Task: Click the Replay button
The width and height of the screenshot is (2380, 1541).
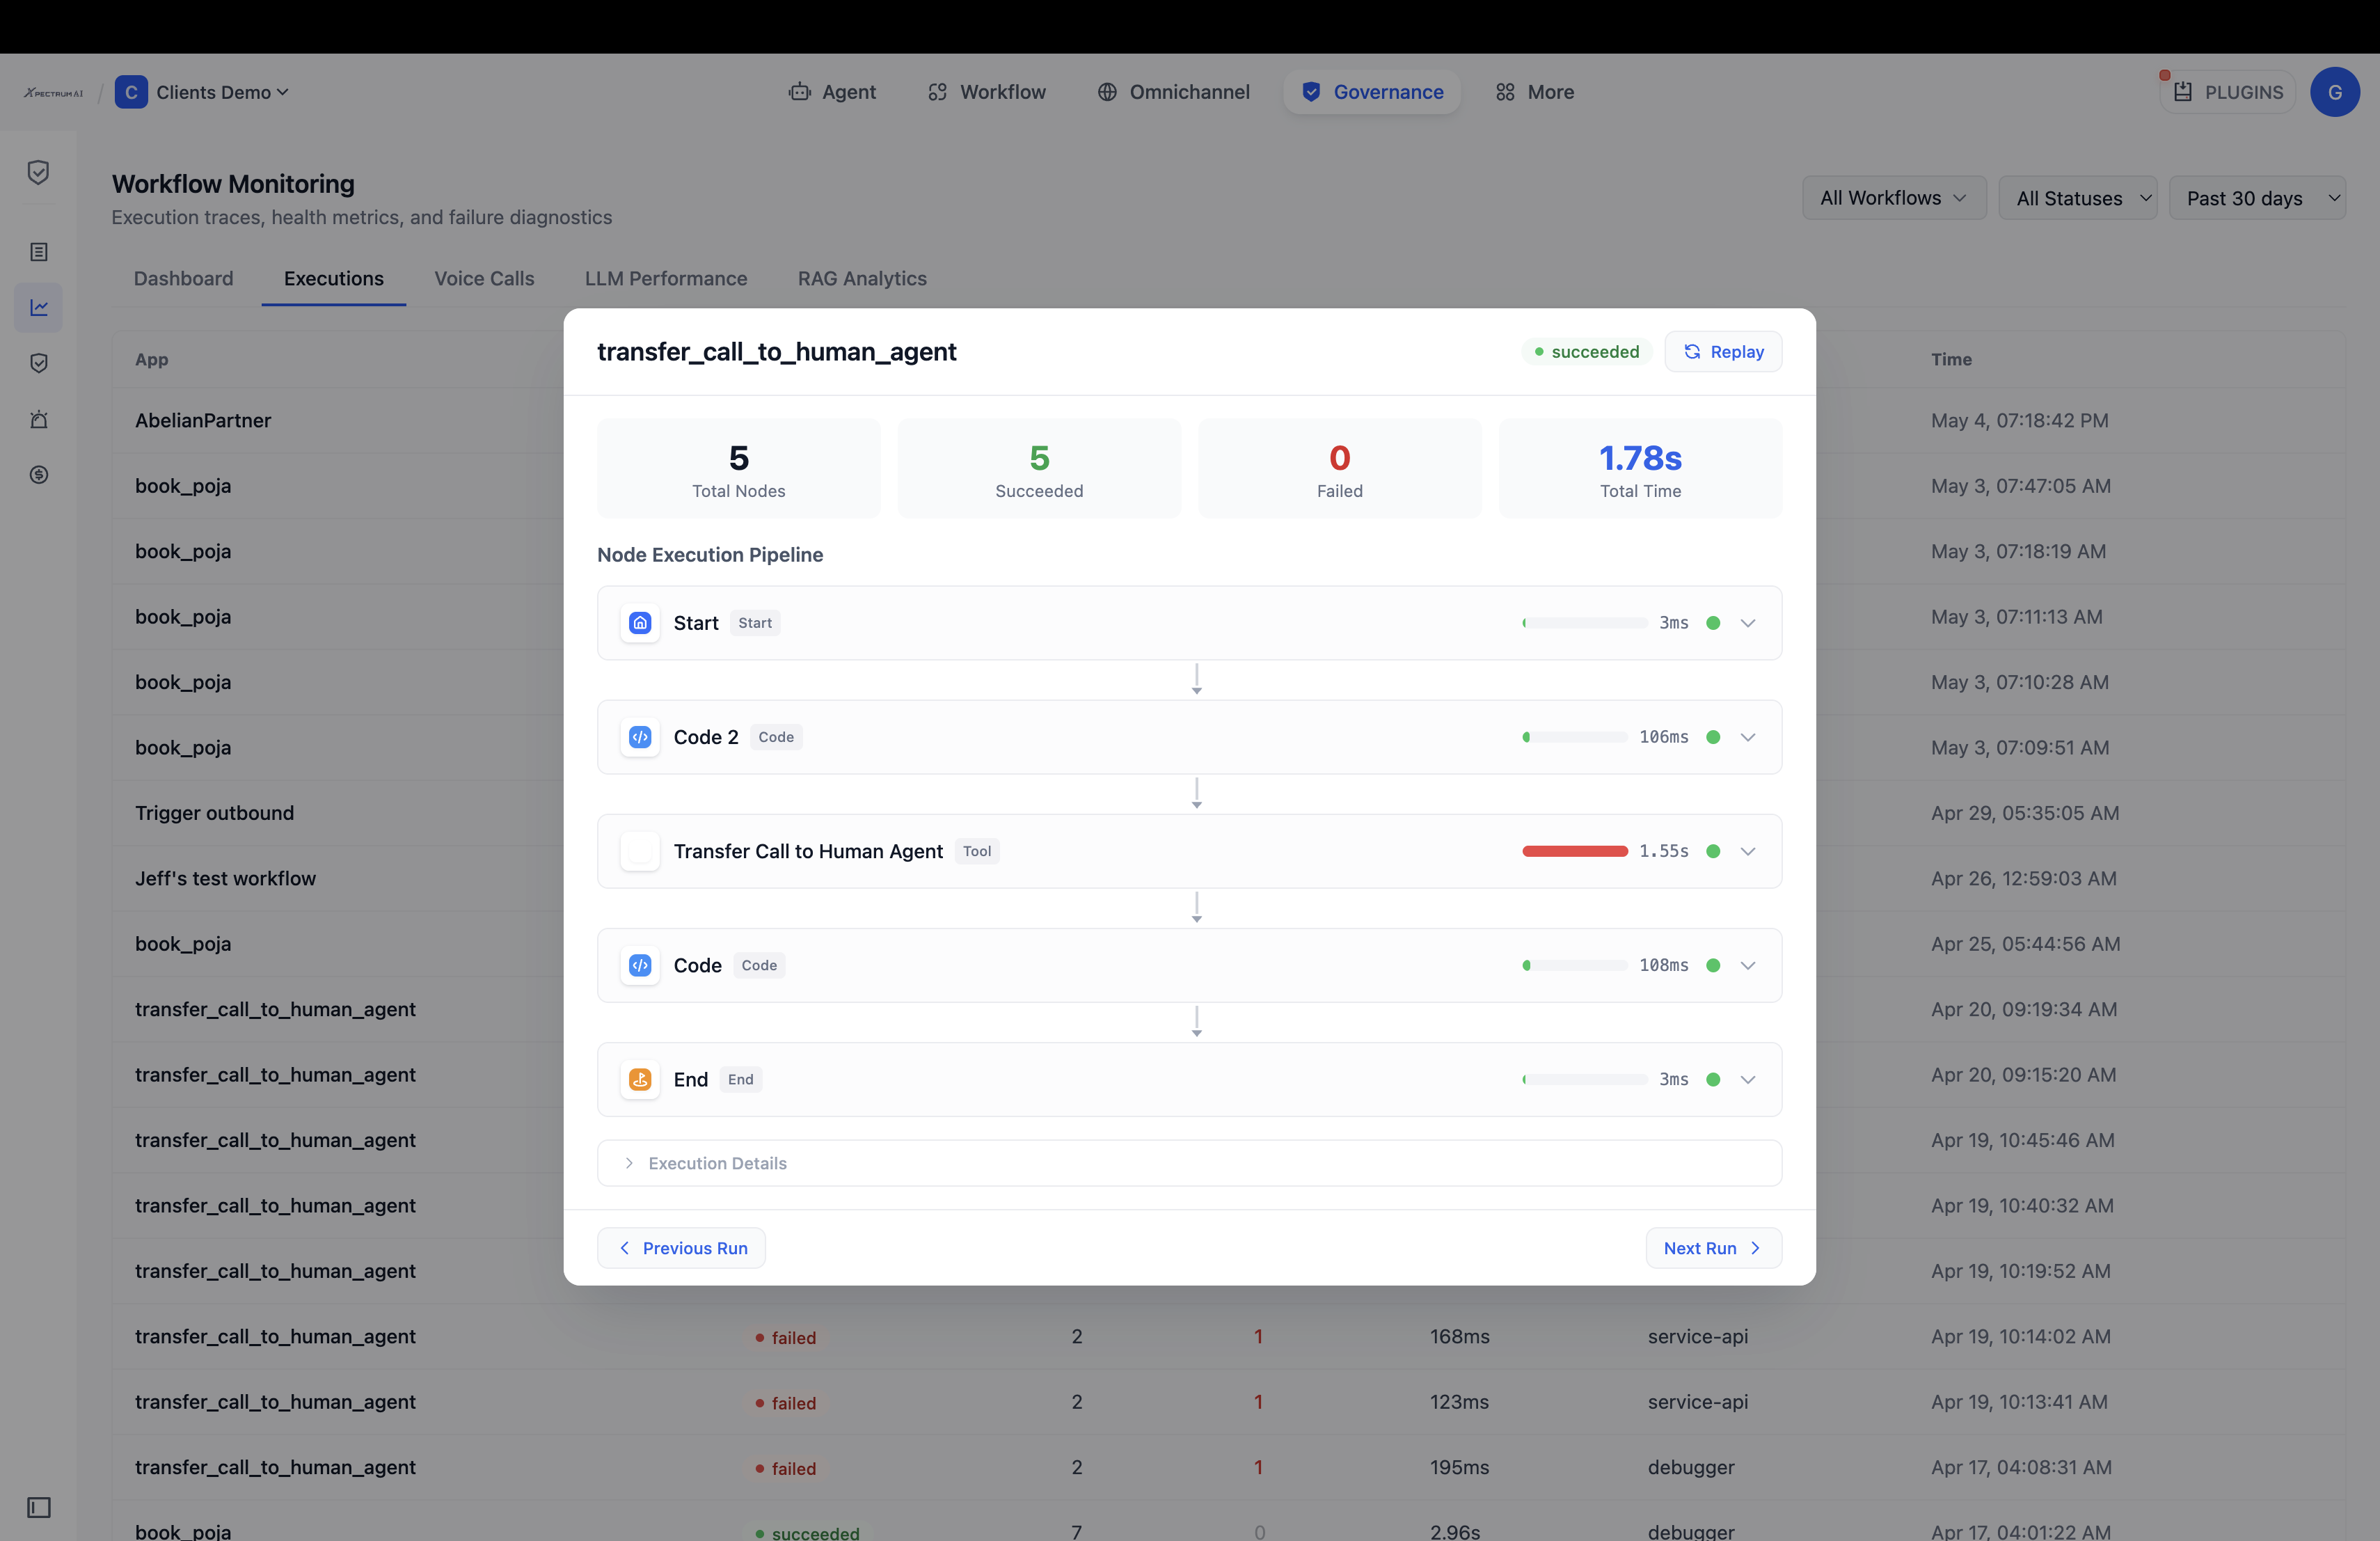Action: click(x=1723, y=351)
